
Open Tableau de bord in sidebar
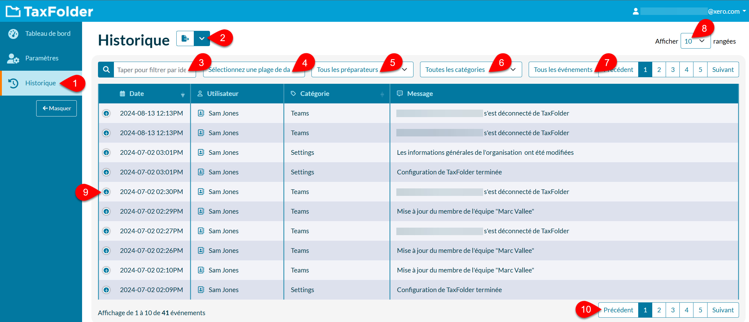coord(41,34)
